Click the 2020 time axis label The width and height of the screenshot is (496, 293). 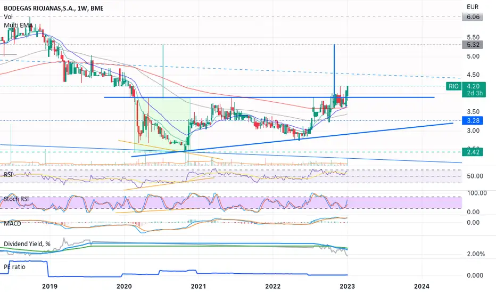(x=124, y=287)
